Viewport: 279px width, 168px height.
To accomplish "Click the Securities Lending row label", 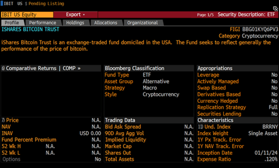I will tap(219, 114).
